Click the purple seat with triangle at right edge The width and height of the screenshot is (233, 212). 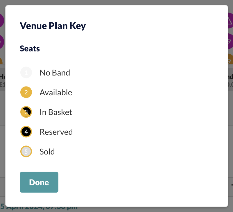(231, 21)
